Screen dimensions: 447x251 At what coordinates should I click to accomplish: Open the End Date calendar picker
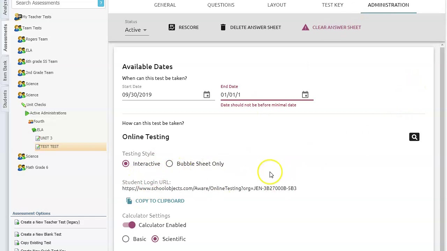pyautogui.click(x=305, y=95)
